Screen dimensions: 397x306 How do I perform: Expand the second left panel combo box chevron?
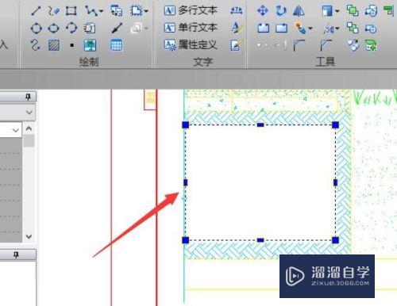click(x=16, y=130)
